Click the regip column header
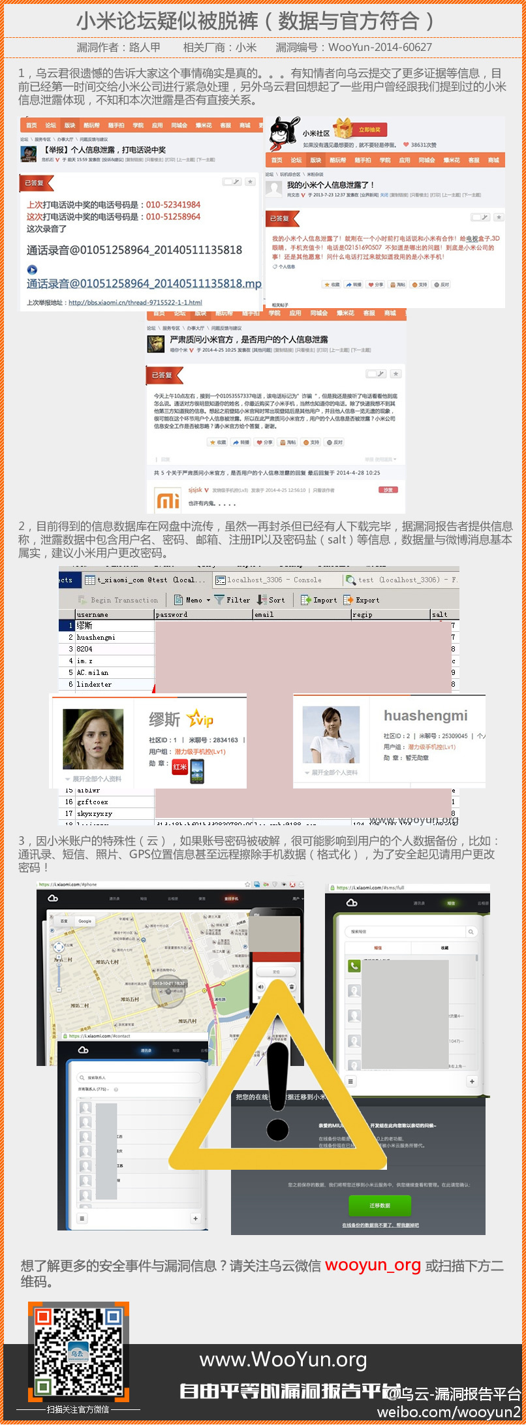Screen dimensions: 526x1425 [x=390, y=614]
